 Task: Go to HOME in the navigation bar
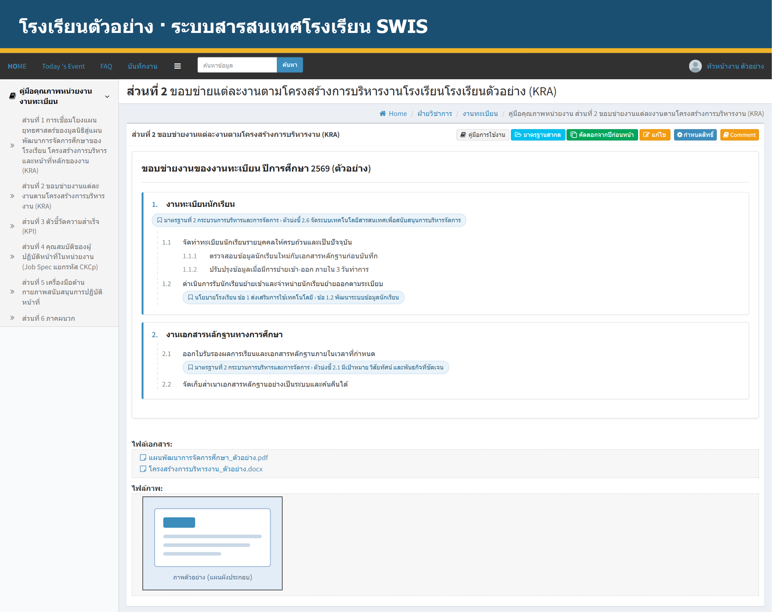click(17, 66)
